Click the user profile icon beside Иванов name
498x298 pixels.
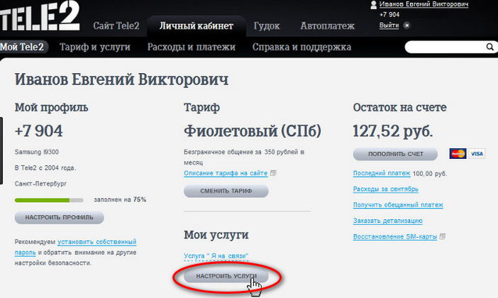tap(373, 5)
